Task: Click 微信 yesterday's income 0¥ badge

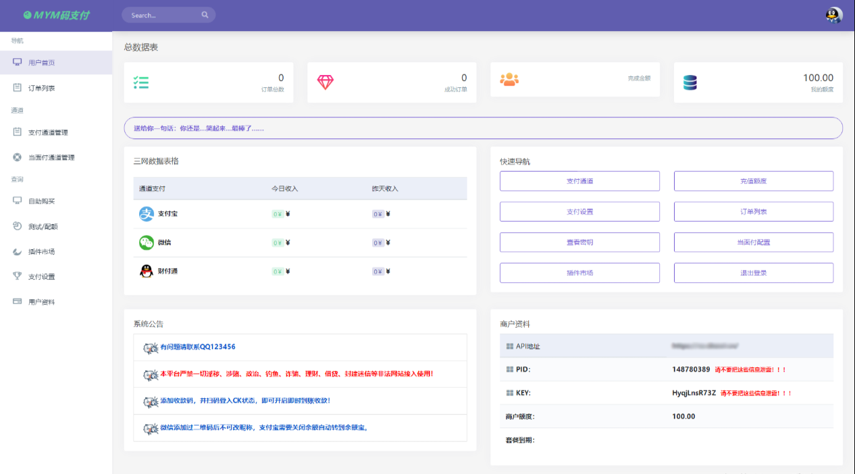Action: pos(378,243)
